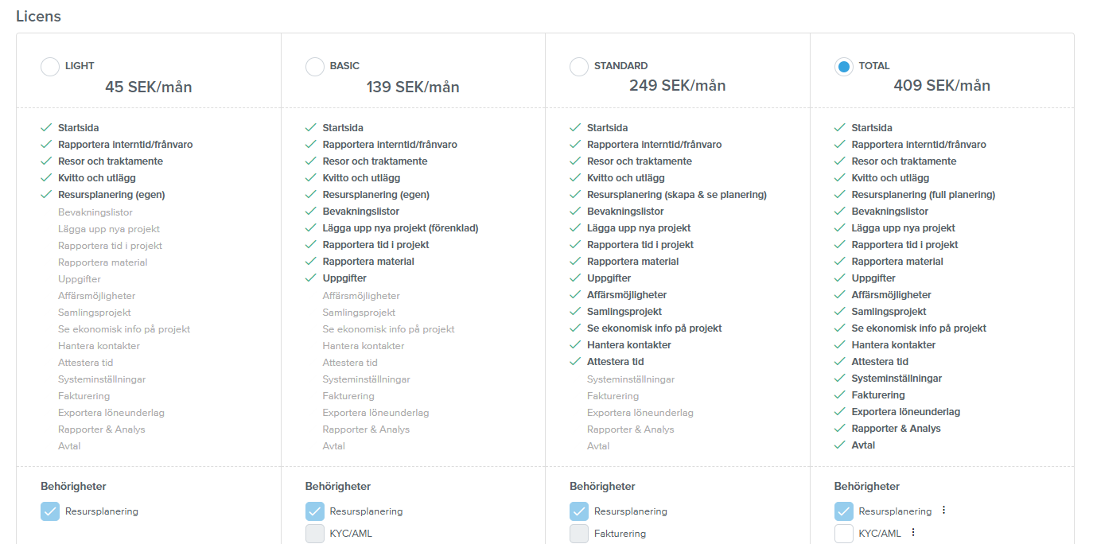Viewport: 1093px width, 544px height.
Task: Toggle Resursplanering checkbox under STANDARD license
Action: [579, 511]
